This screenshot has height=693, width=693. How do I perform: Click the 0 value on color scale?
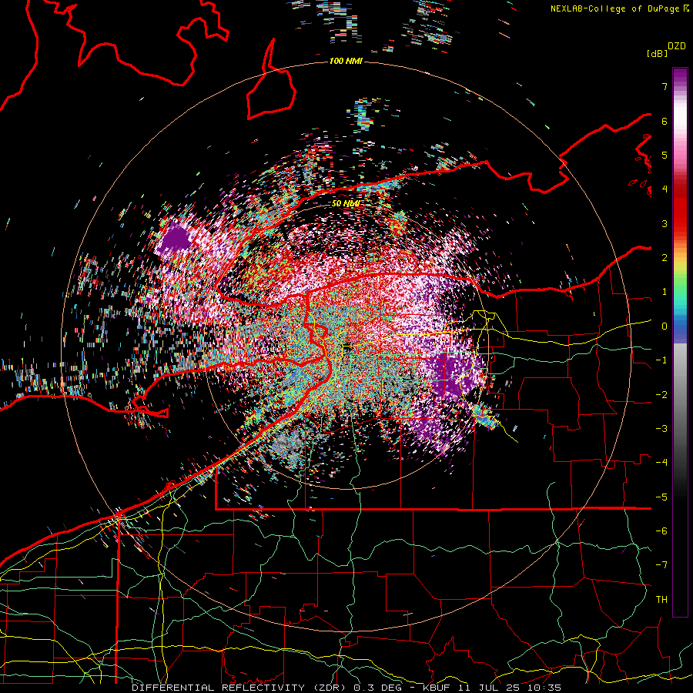pos(665,326)
